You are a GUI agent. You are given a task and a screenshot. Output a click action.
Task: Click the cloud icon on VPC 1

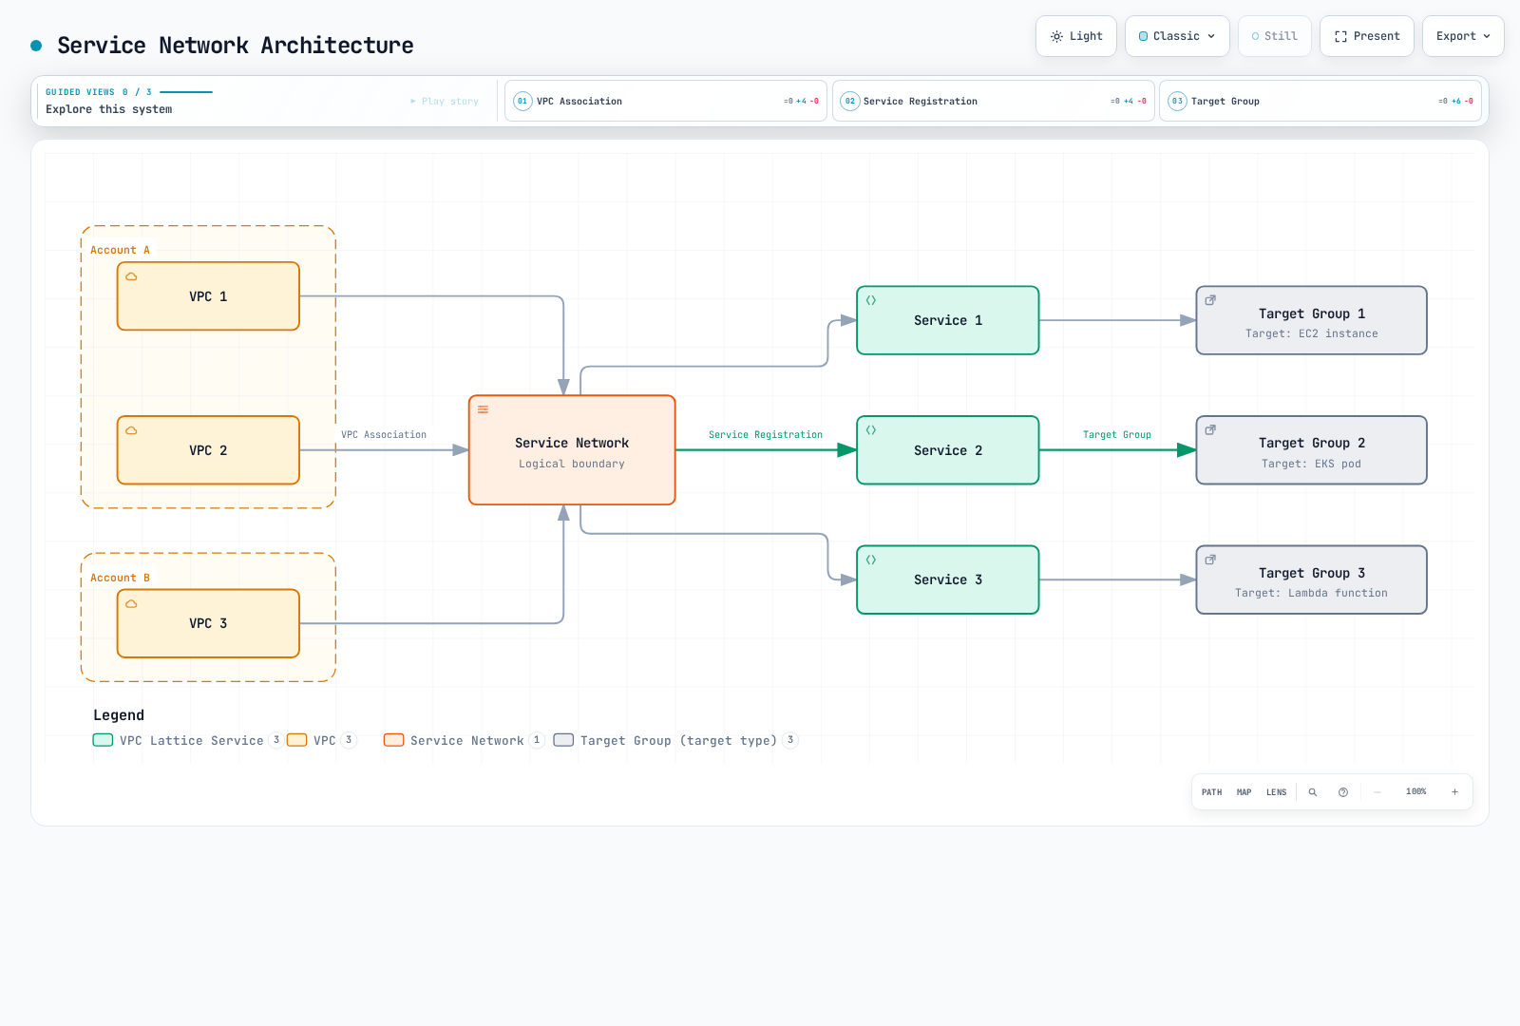point(131,276)
